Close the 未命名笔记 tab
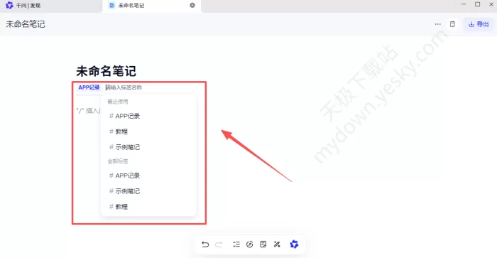Screen dimensions: 497x258 [192, 6]
